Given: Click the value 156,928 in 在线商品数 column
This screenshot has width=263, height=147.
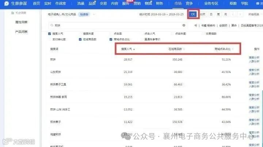Looking at the screenshot, I should click(177, 122).
